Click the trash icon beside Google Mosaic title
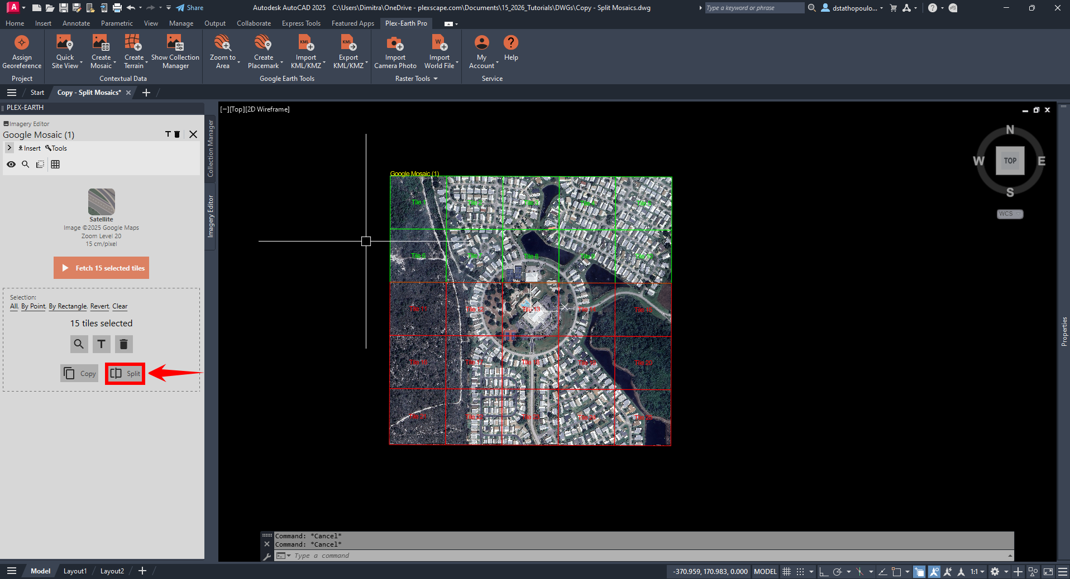The width and height of the screenshot is (1070, 579). [x=177, y=134]
